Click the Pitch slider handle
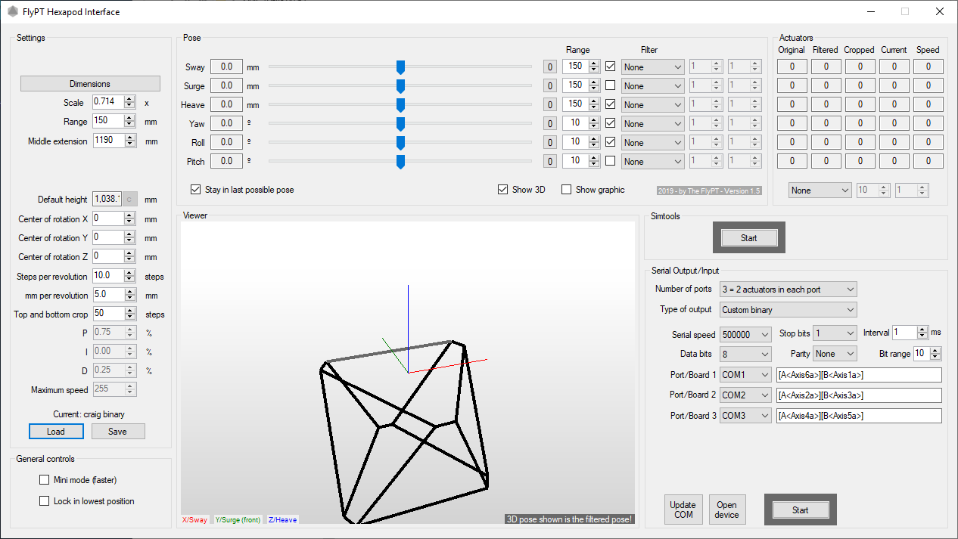 pyautogui.click(x=400, y=162)
